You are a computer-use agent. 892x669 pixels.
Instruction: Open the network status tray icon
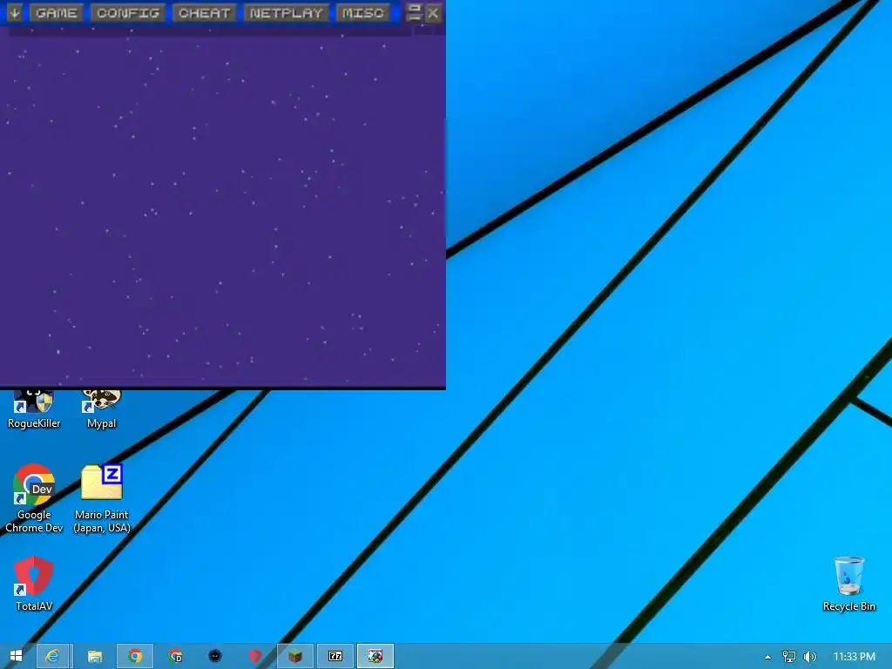pos(788,657)
